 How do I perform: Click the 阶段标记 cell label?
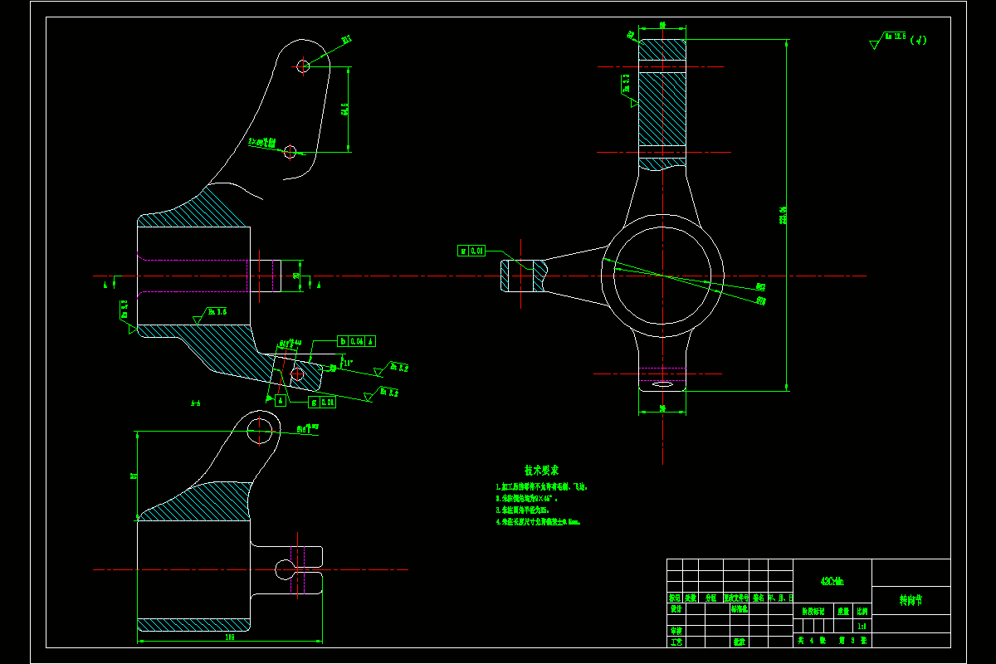pos(813,610)
